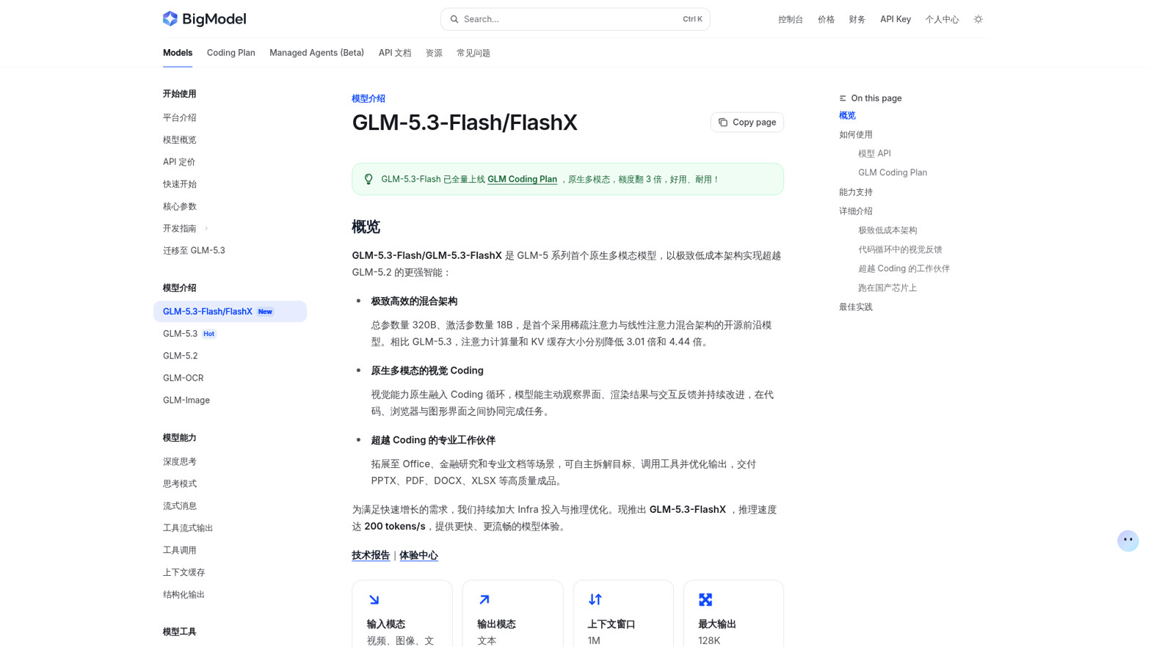Jump to 如何使用 in page outline
The image size is (1151, 647).
pyautogui.click(x=856, y=135)
